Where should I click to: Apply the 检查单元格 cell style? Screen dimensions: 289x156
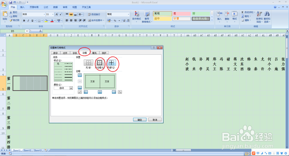201,19
